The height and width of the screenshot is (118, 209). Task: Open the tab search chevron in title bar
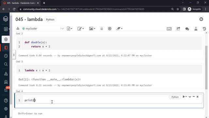tap(183, 3)
